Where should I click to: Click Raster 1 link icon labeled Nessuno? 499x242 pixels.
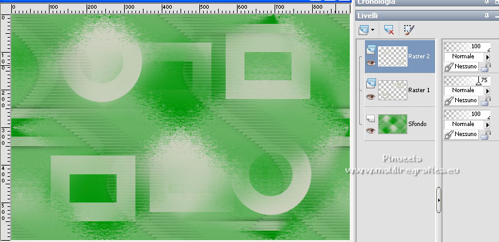[449, 100]
